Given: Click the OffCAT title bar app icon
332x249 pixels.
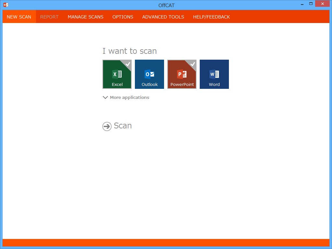Looking at the screenshot, I should [x=6, y=5].
